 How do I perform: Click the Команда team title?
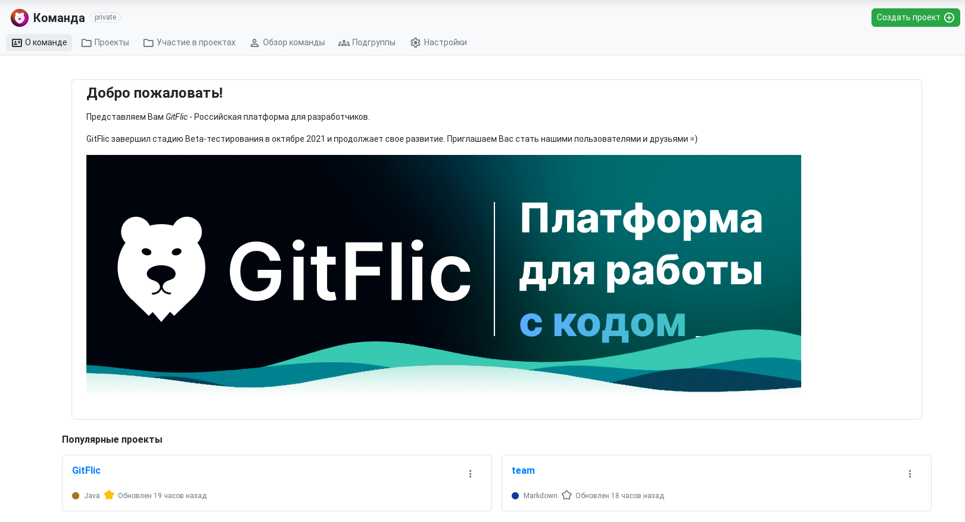[59, 18]
